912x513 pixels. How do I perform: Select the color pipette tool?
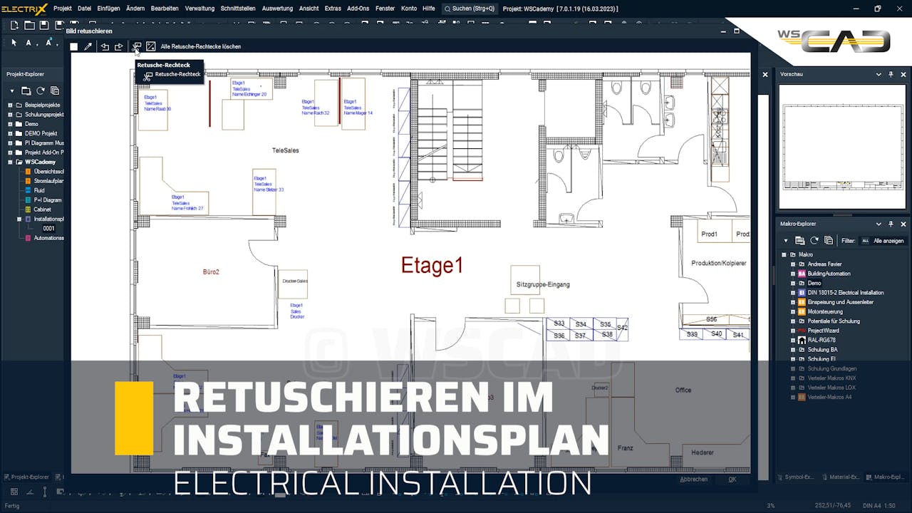pyautogui.click(x=88, y=46)
